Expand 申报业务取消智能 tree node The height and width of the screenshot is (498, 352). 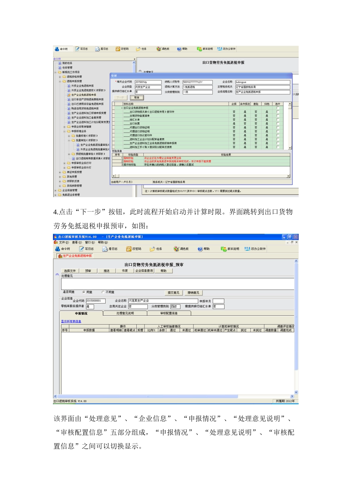coord(64,127)
